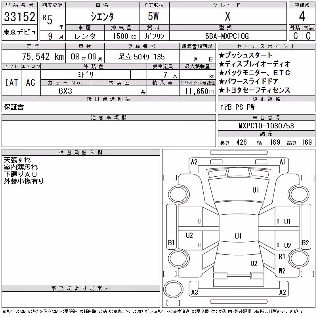Select the 内装 rating header
This screenshot has height=317, width=317.
point(309,27)
